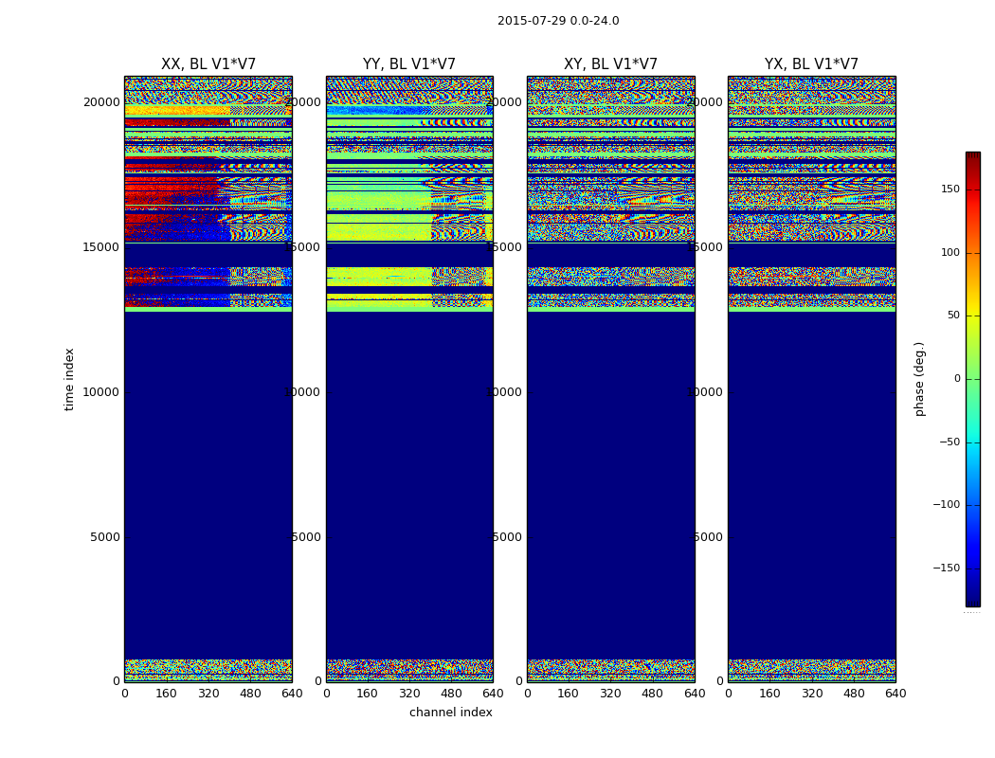Click the YX, BL V1*V7 subplot title

tap(811, 64)
